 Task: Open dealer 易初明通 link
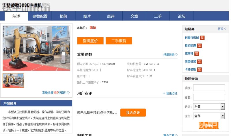(190, 46)
